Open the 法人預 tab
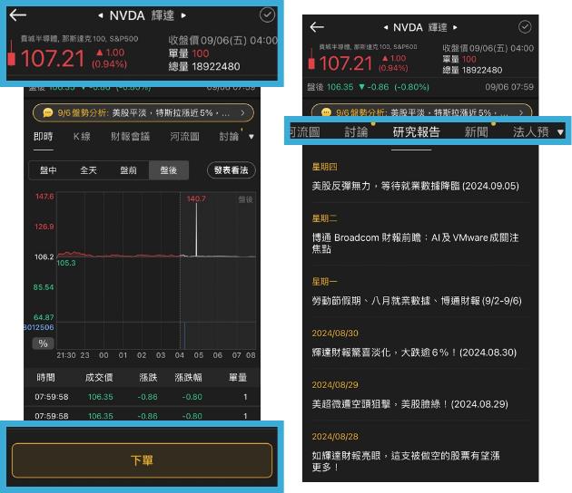The height and width of the screenshot is (493, 572). (x=531, y=131)
